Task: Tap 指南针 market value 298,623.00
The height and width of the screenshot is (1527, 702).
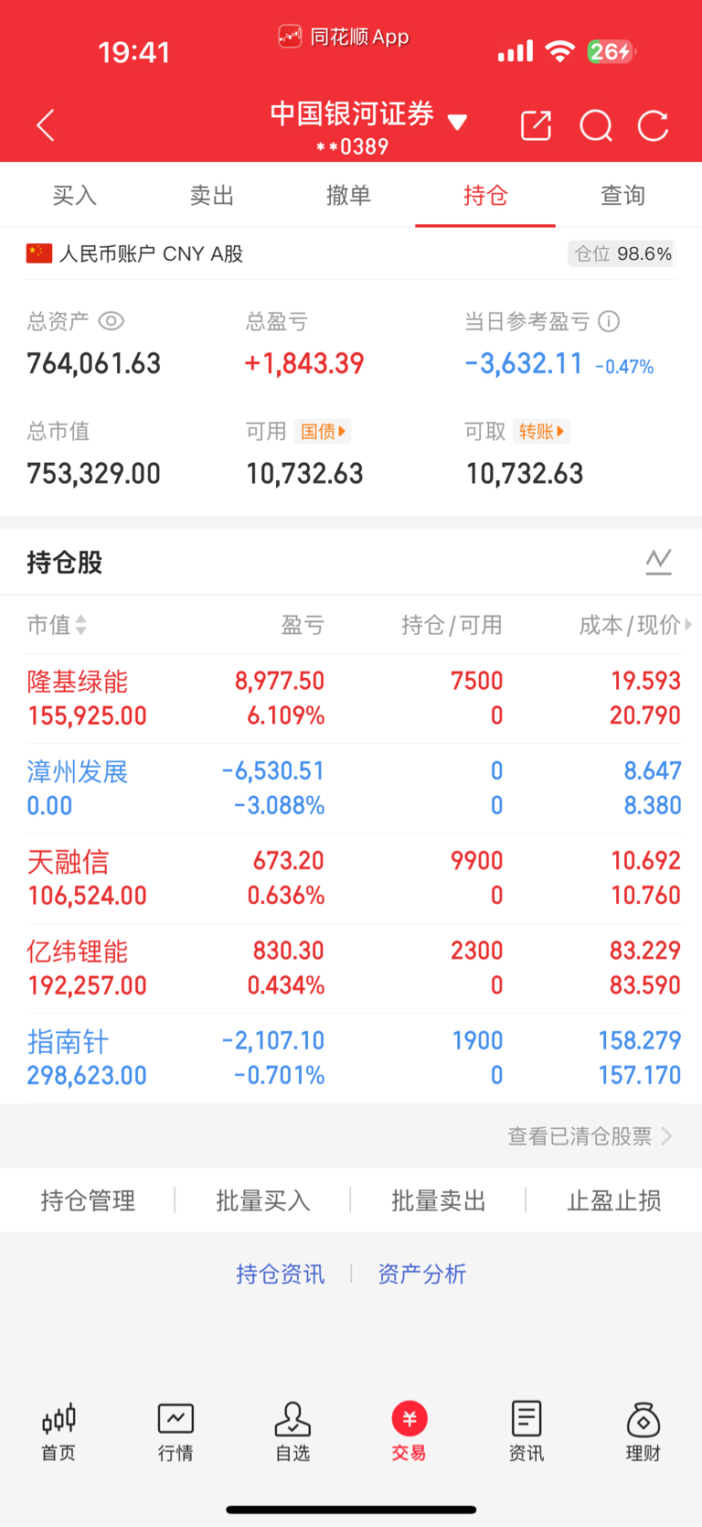Action: [87, 1075]
